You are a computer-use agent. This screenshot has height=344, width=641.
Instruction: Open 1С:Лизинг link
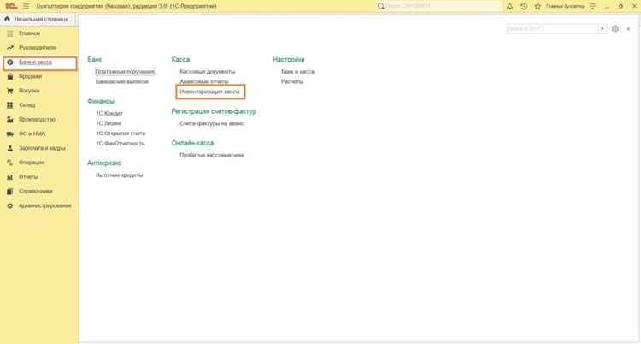tap(109, 123)
